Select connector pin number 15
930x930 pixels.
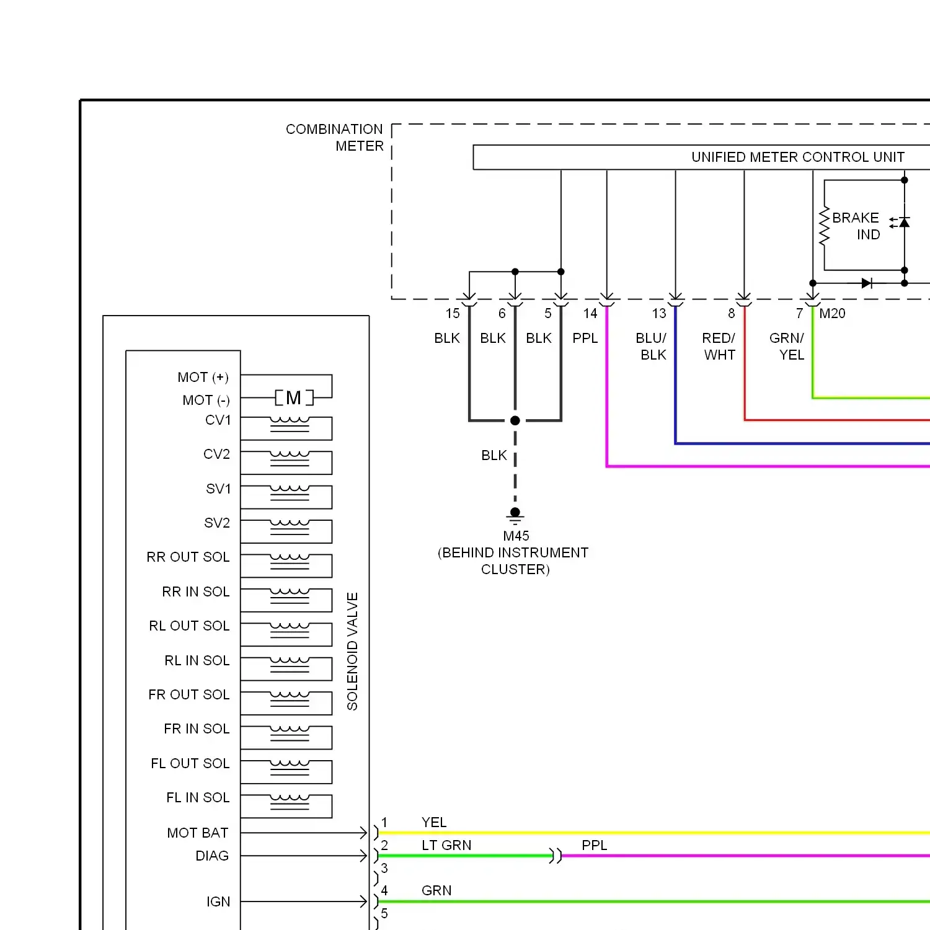pyautogui.click(x=453, y=313)
